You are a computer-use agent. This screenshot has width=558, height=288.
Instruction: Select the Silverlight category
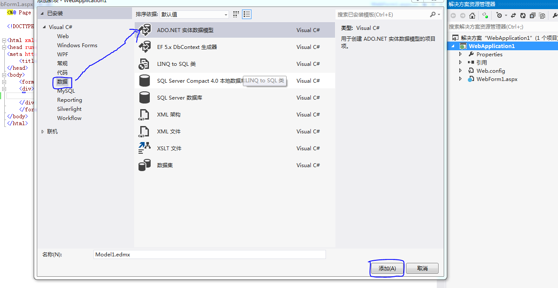(69, 109)
